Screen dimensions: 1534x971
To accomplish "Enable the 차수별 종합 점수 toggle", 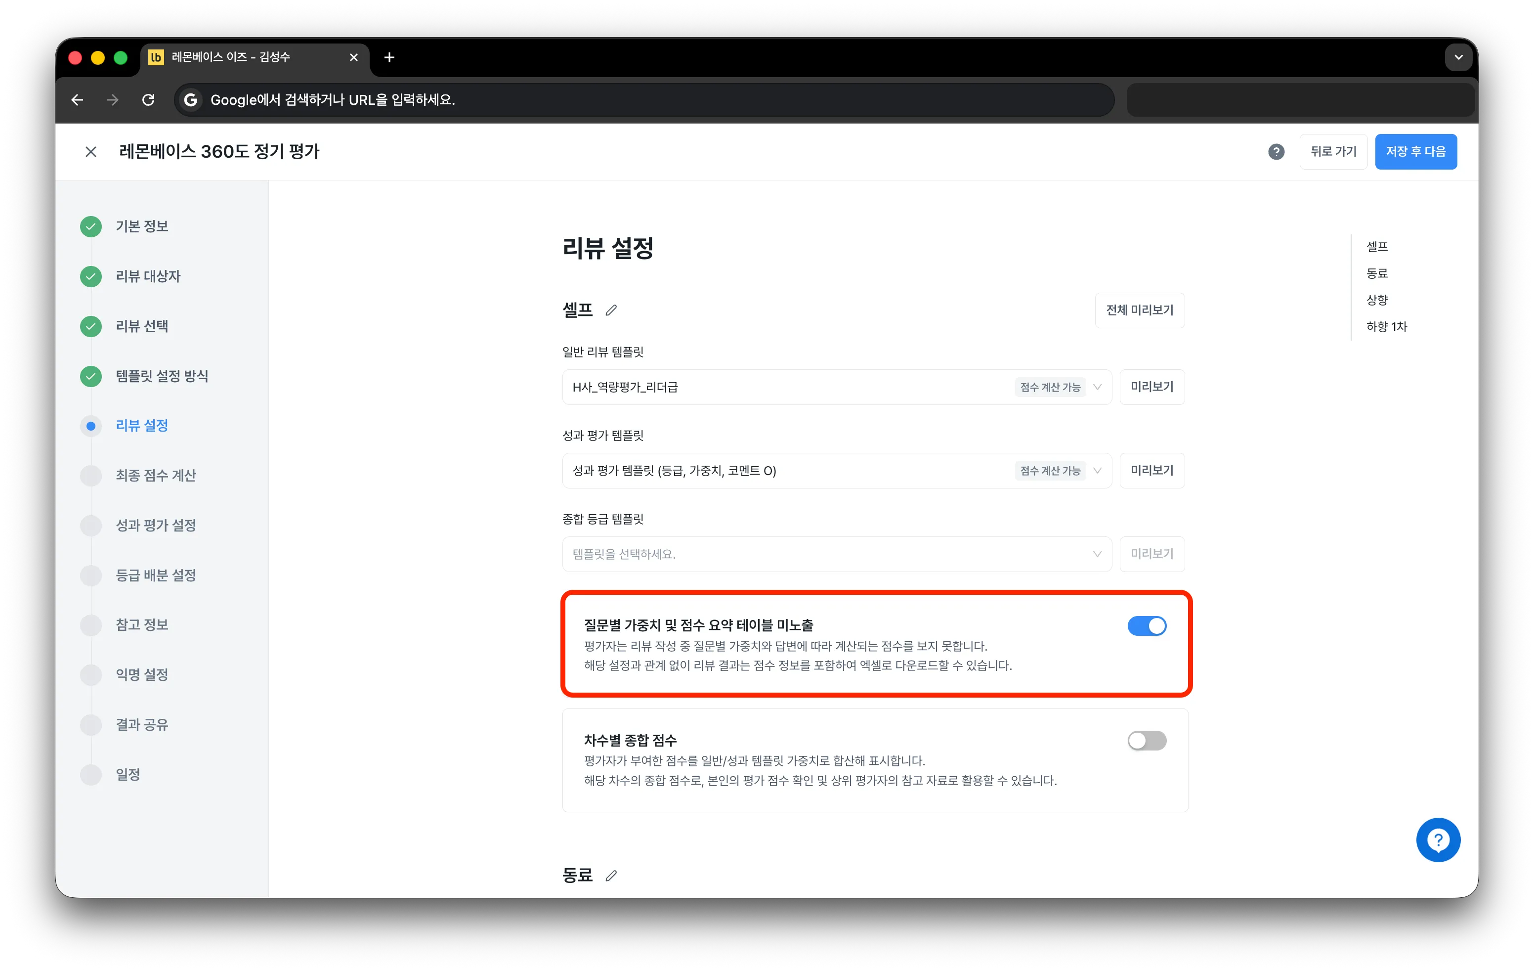I will pyautogui.click(x=1147, y=740).
